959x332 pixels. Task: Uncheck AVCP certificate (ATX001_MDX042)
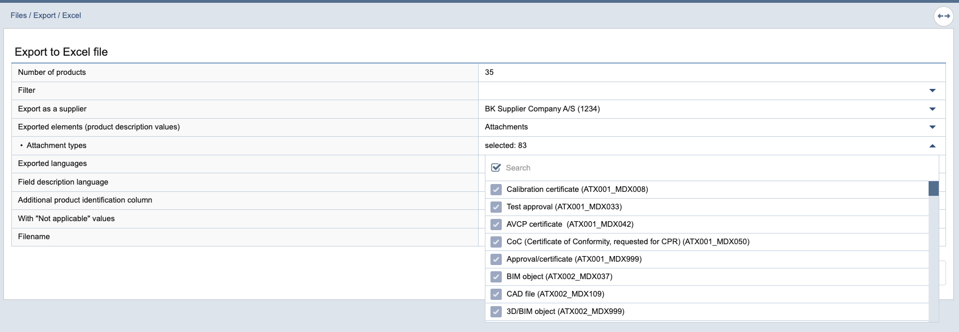496,225
